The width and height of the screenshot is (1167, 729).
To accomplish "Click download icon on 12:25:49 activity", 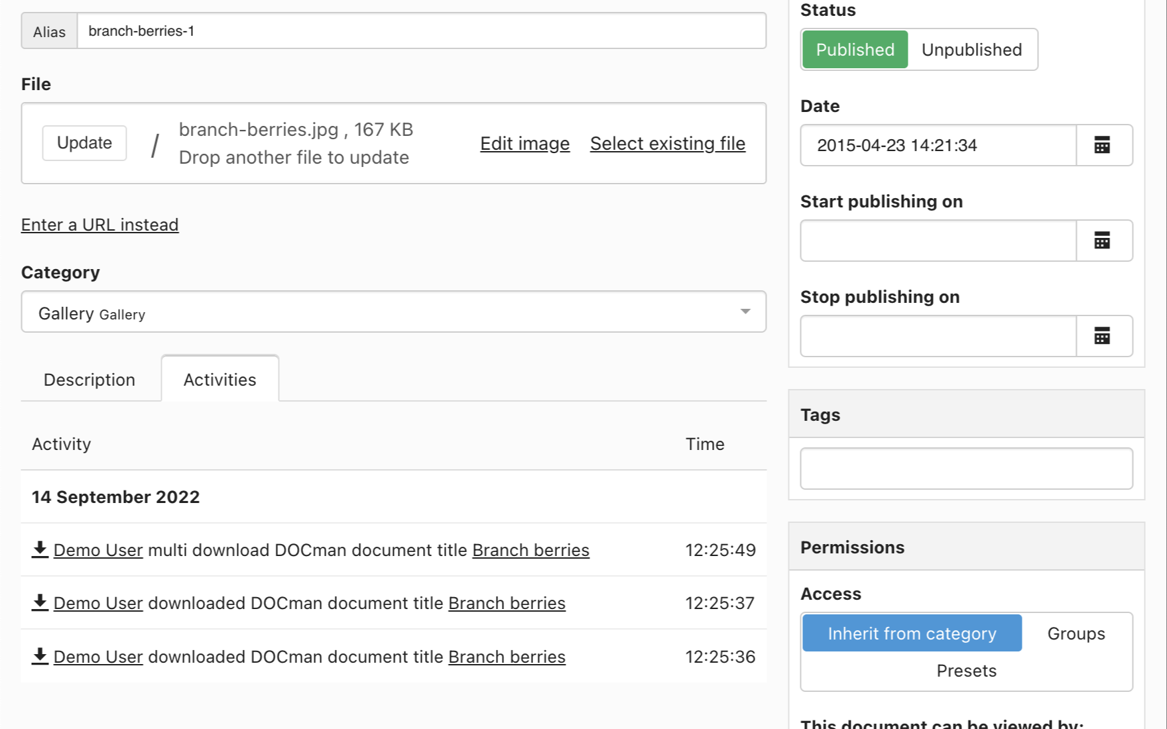I will coord(40,549).
